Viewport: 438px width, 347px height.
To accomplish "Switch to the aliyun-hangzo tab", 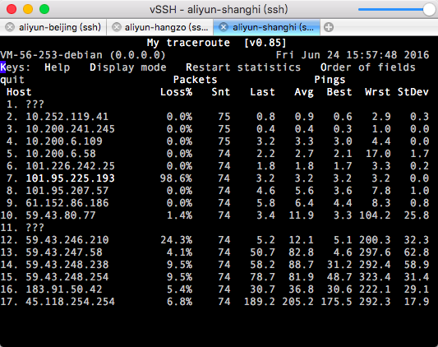I will [160, 27].
